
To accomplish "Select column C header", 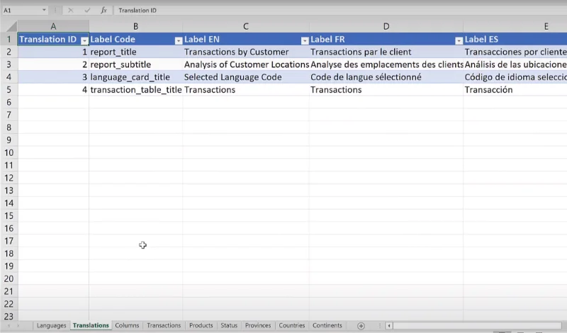I will pos(246,26).
